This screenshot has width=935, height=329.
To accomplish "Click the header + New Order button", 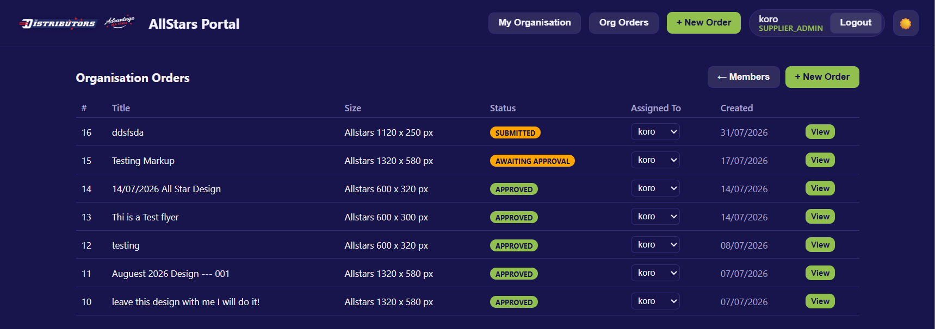I will (x=704, y=23).
